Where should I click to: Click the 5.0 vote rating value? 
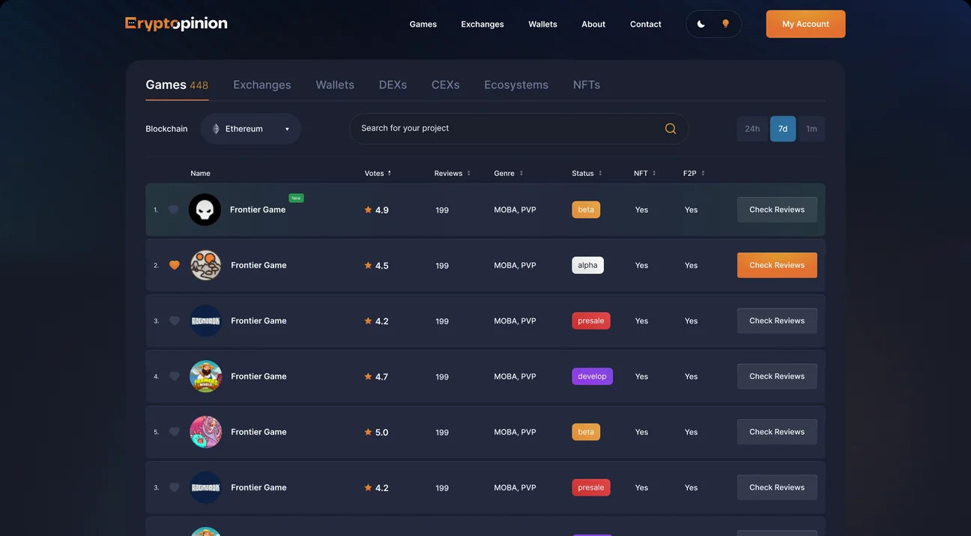click(x=382, y=433)
